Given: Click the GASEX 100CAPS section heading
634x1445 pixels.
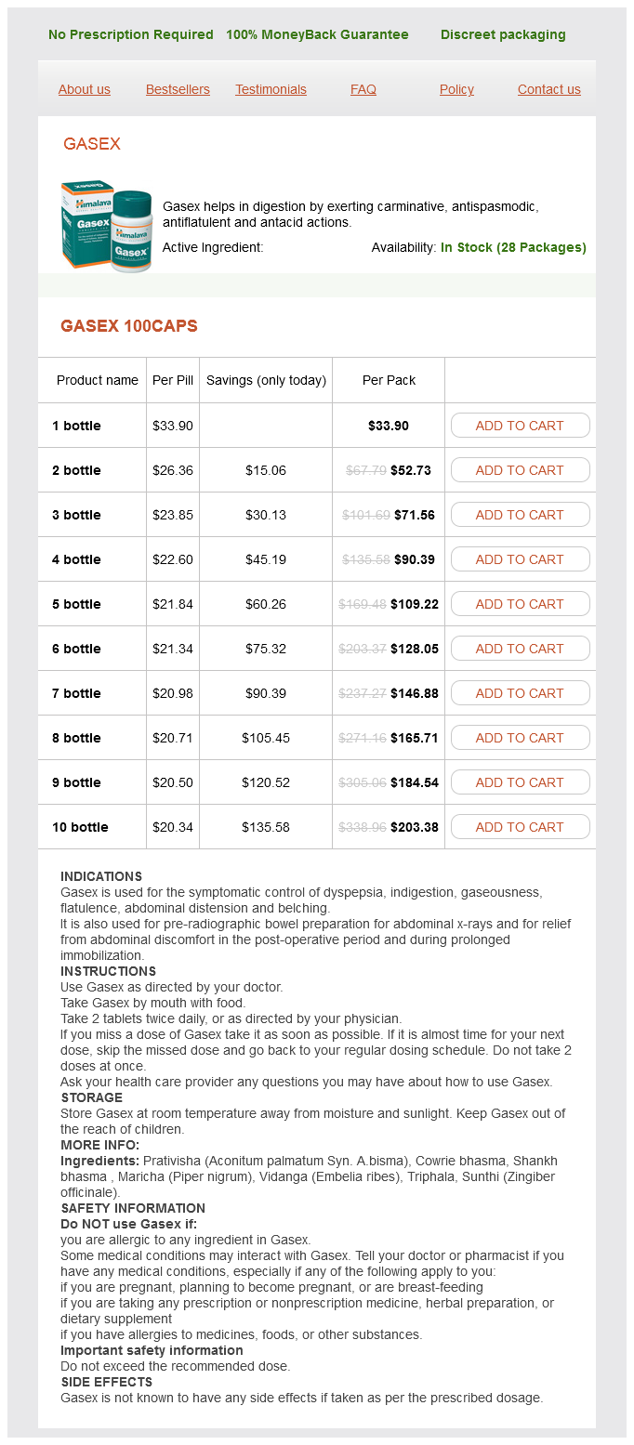Looking at the screenshot, I should coord(129,326).
